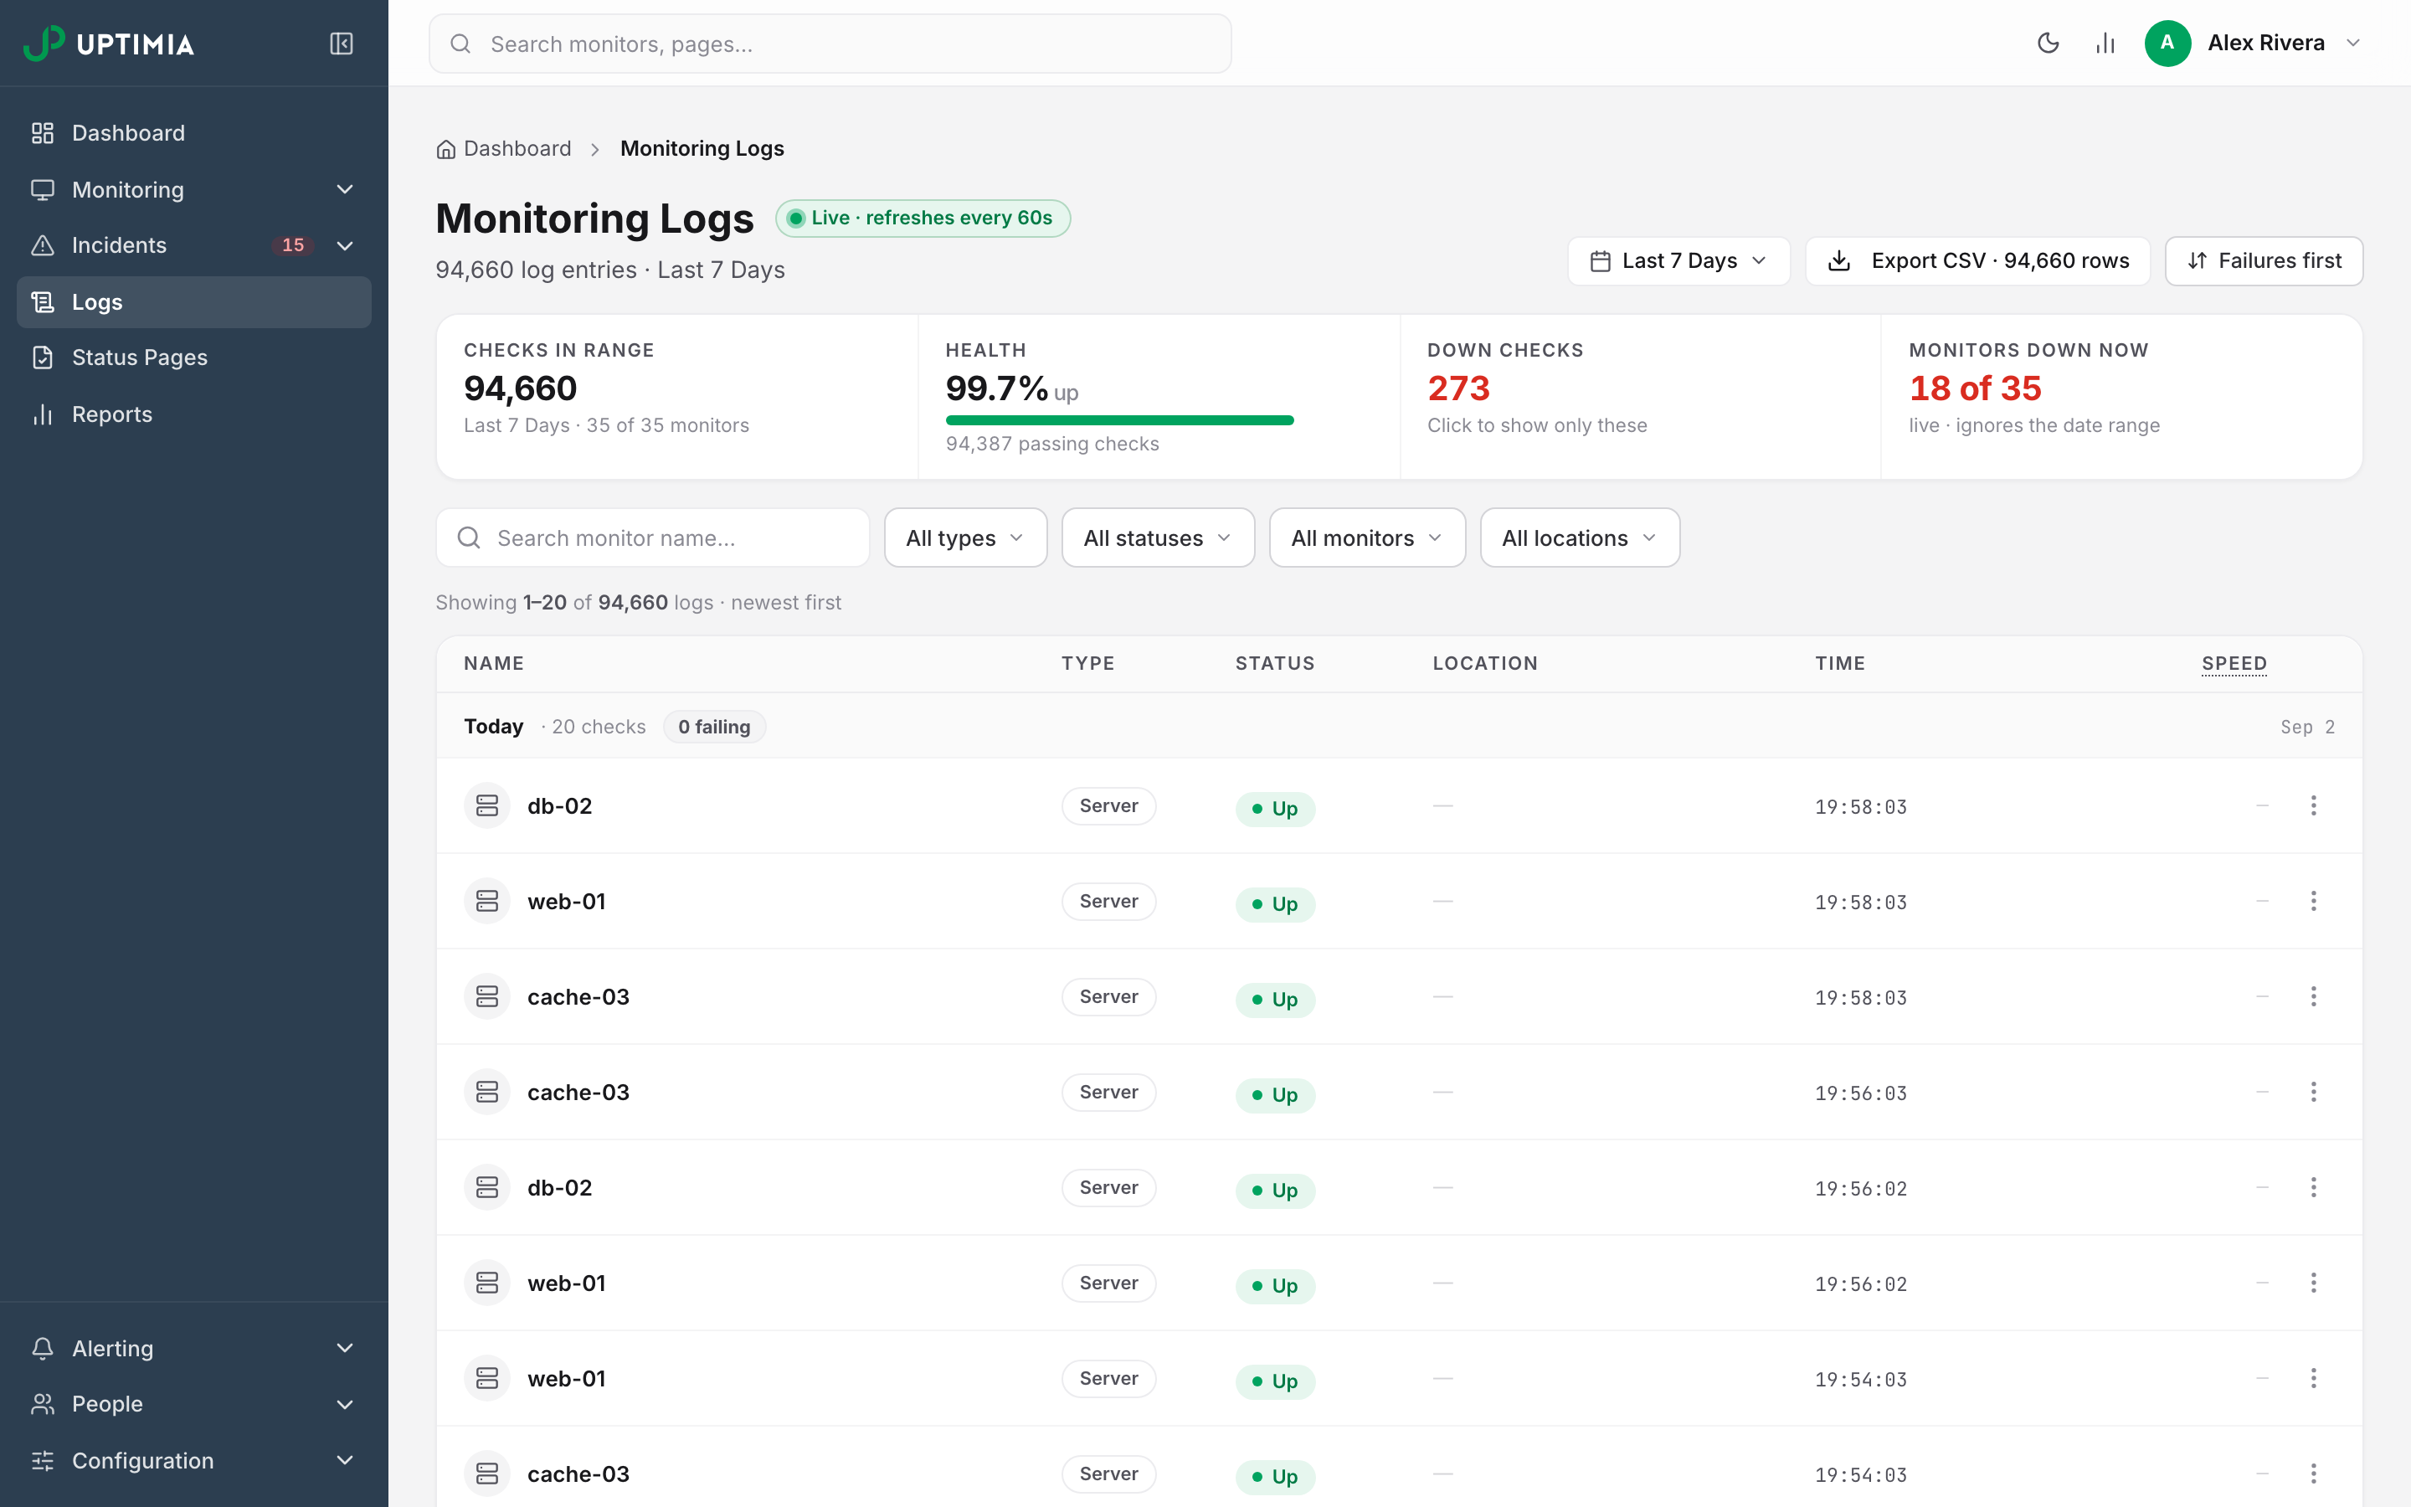Open row menu for web-01 at 19:58:03
The image size is (2411, 1507).
tap(2313, 901)
